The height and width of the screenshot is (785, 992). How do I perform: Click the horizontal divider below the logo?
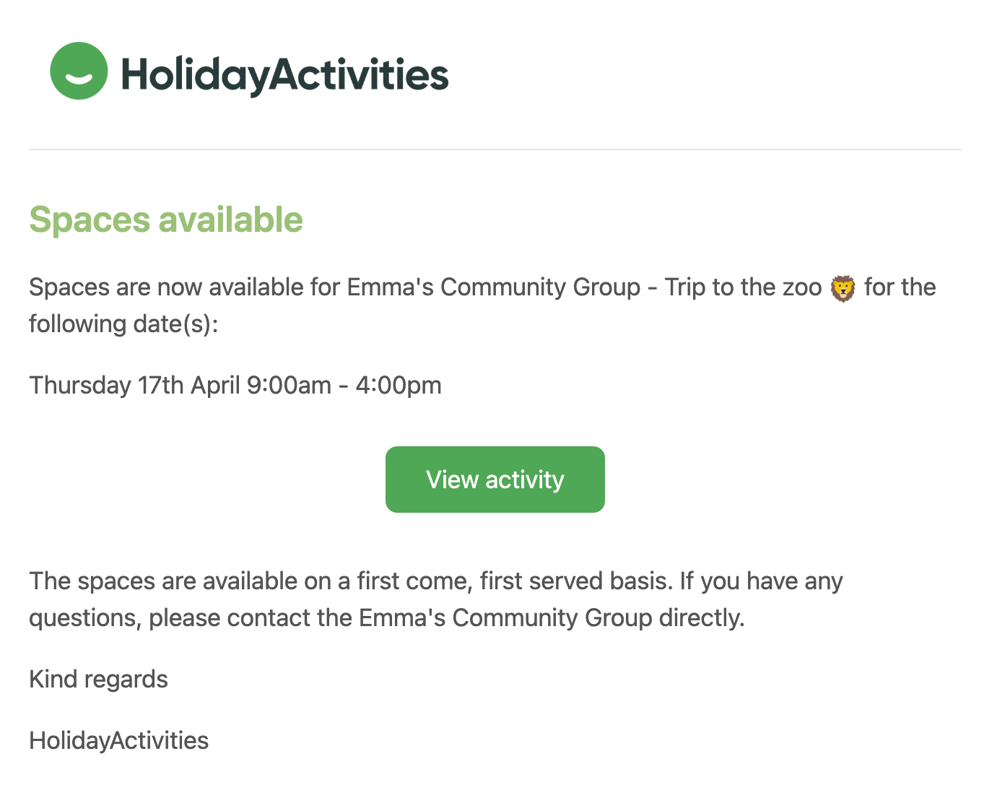point(495,149)
